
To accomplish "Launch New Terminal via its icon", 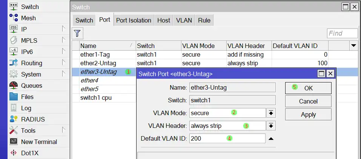I will pos(14,142).
